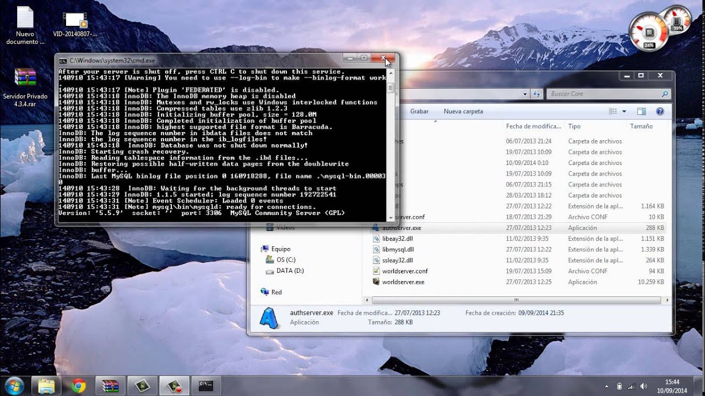Open the VID-20140807 video file on desktop
Image resolution: width=705 pixels, height=396 pixels.
(x=75, y=25)
